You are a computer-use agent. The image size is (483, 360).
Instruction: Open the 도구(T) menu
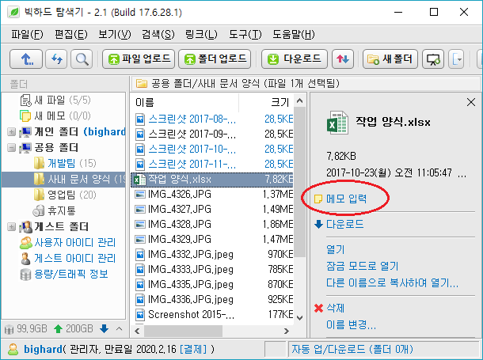(x=245, y=34)
